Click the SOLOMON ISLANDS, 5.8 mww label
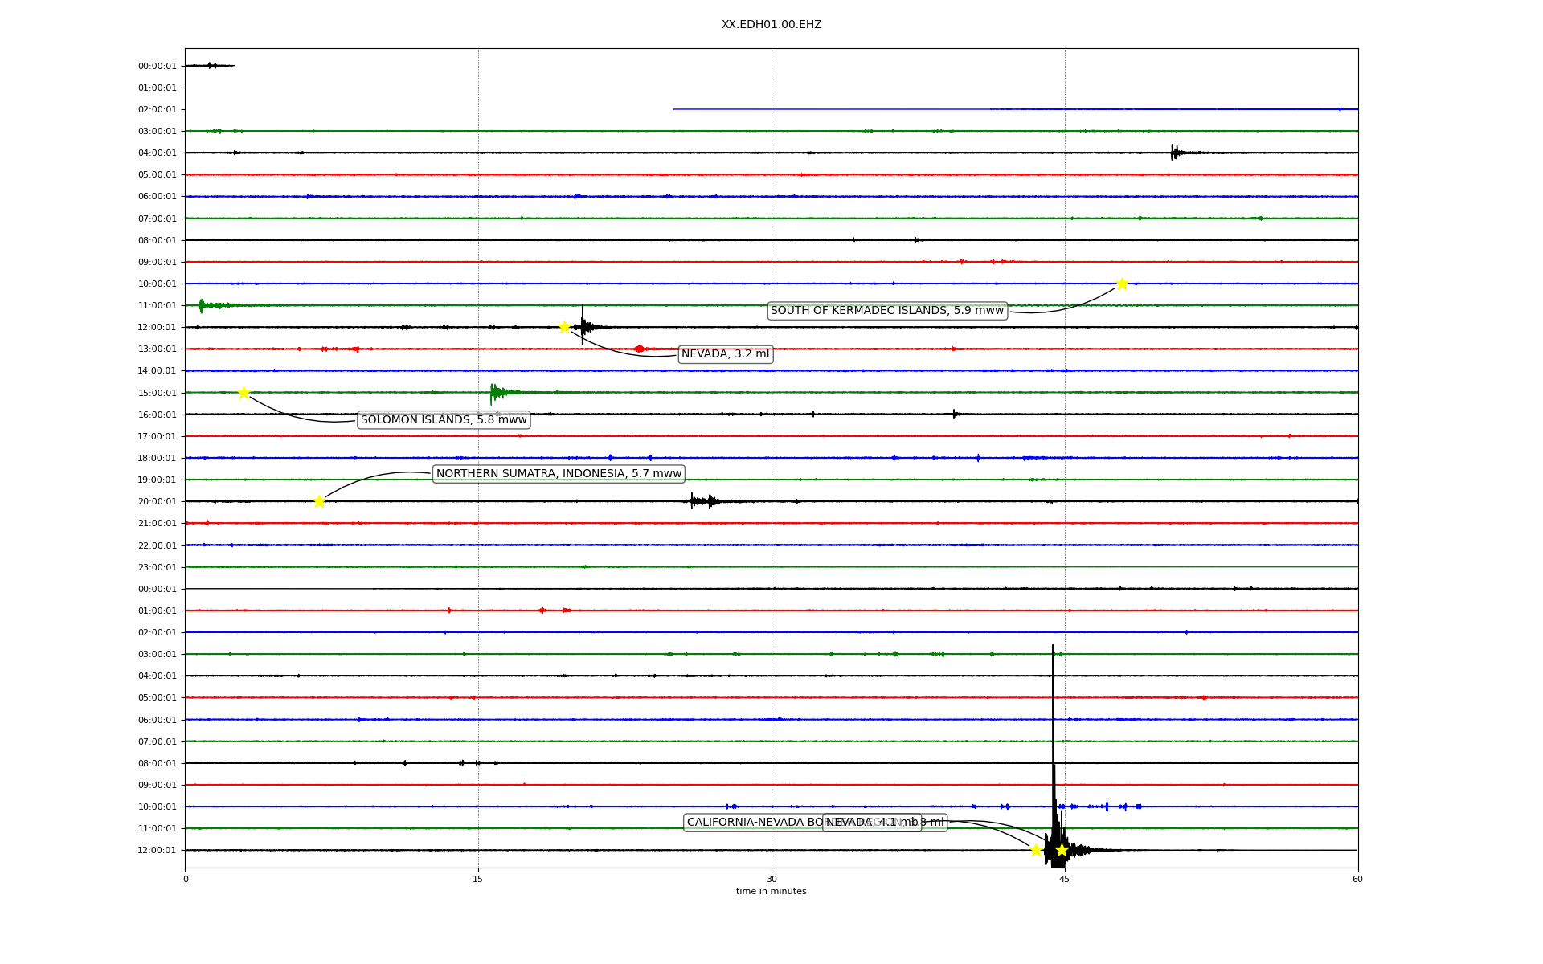This screenshot has height=964, width=1543. [x=444, y=420]
